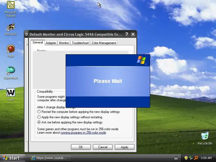Click the Cancel button
The width and height of the screenshot is (216, 162).
[103, 147]
